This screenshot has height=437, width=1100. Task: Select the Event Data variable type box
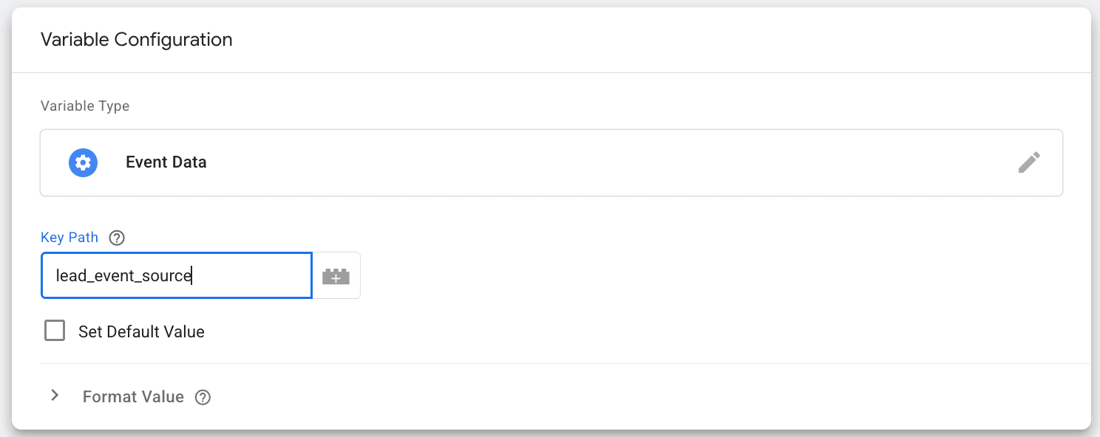551,163
